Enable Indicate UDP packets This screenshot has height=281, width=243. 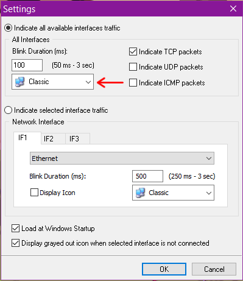[x=133, y=67]
